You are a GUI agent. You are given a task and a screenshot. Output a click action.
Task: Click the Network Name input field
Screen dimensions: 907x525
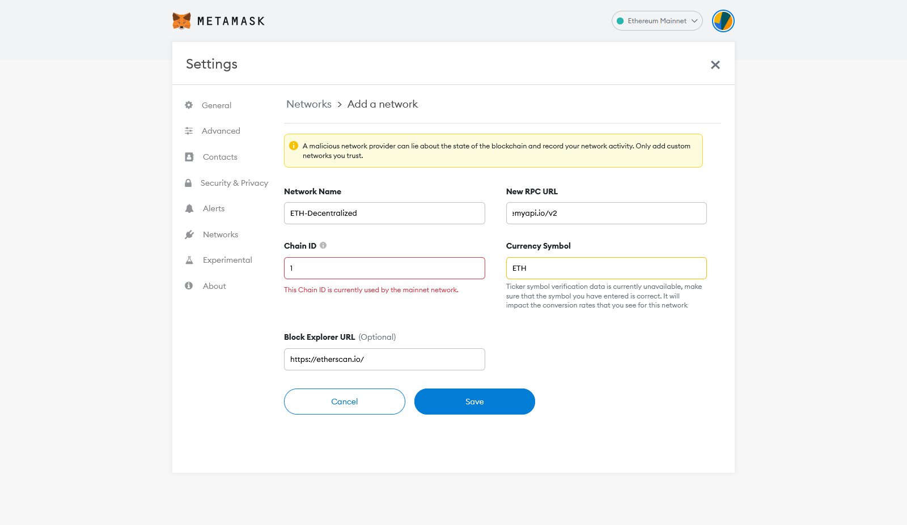coord(384,214)
